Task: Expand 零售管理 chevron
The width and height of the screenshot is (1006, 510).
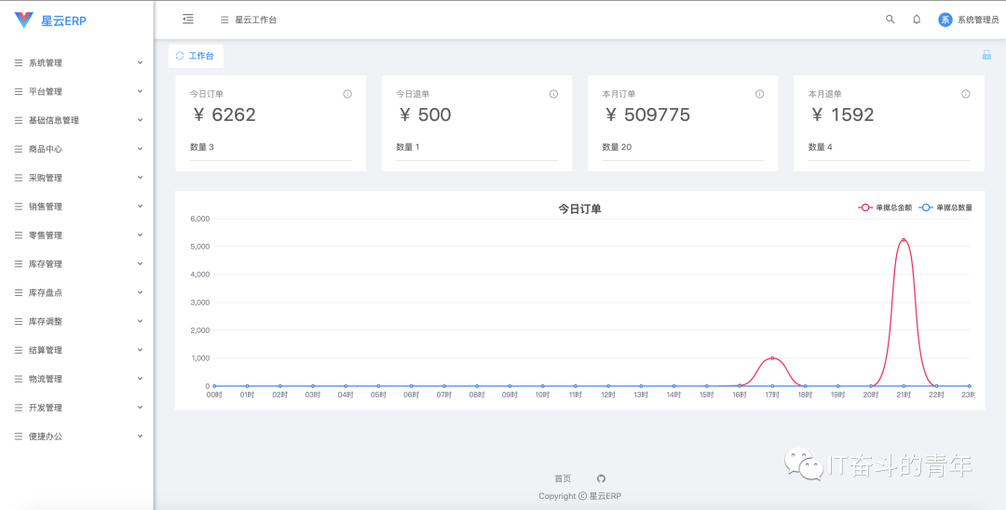Action: pos(140,235)
